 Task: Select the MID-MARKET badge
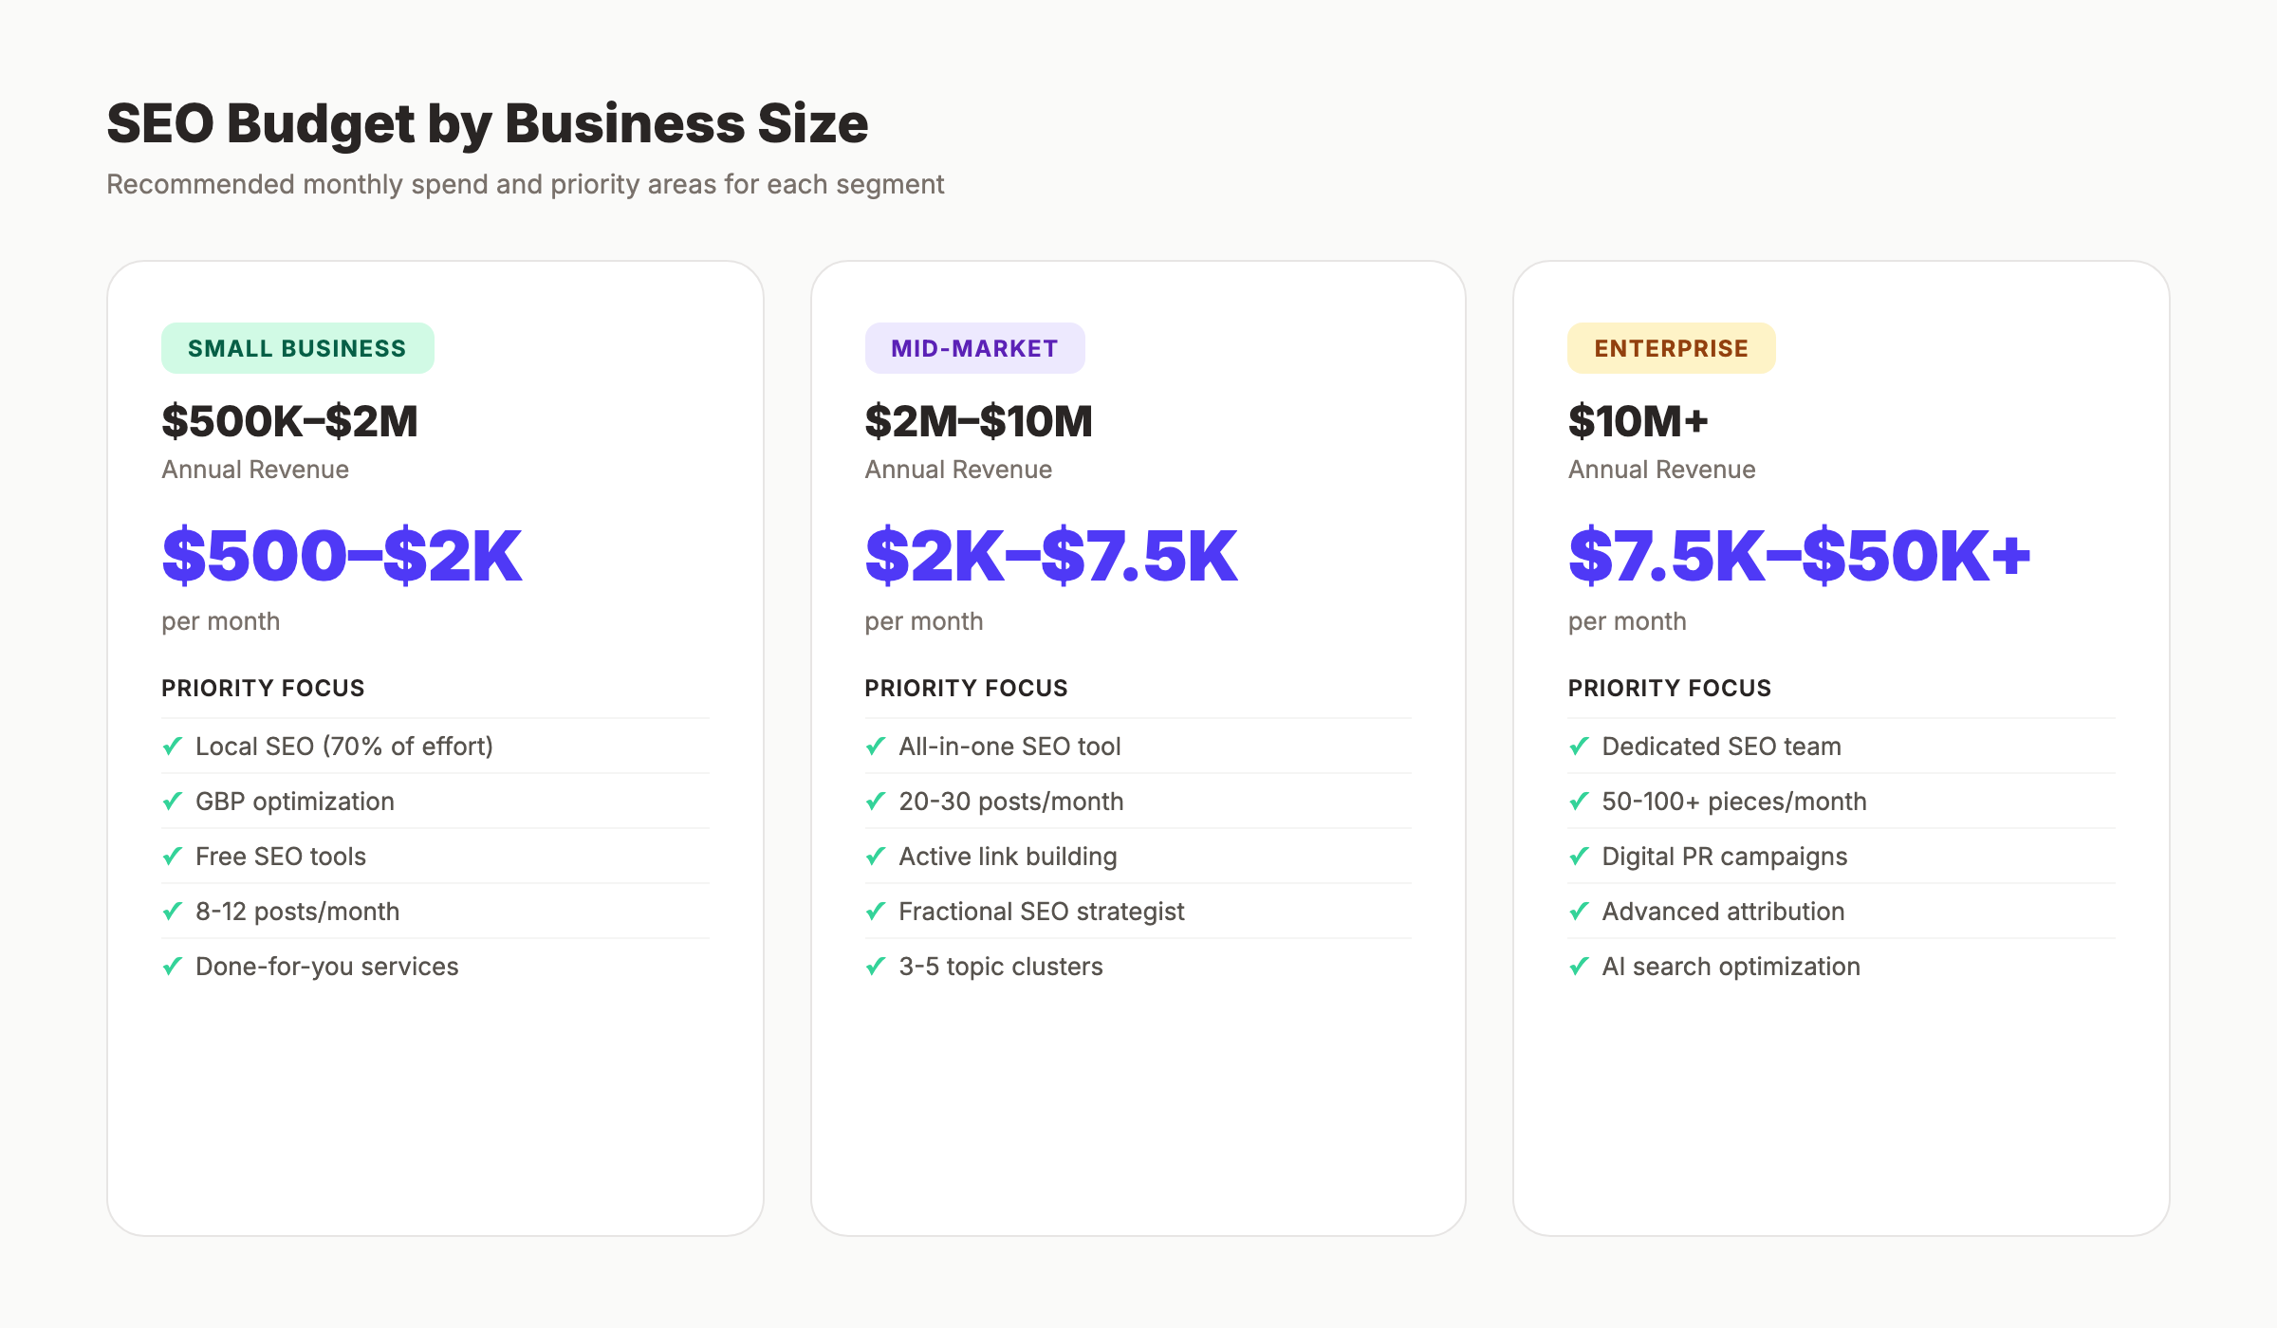click(974, 347)
